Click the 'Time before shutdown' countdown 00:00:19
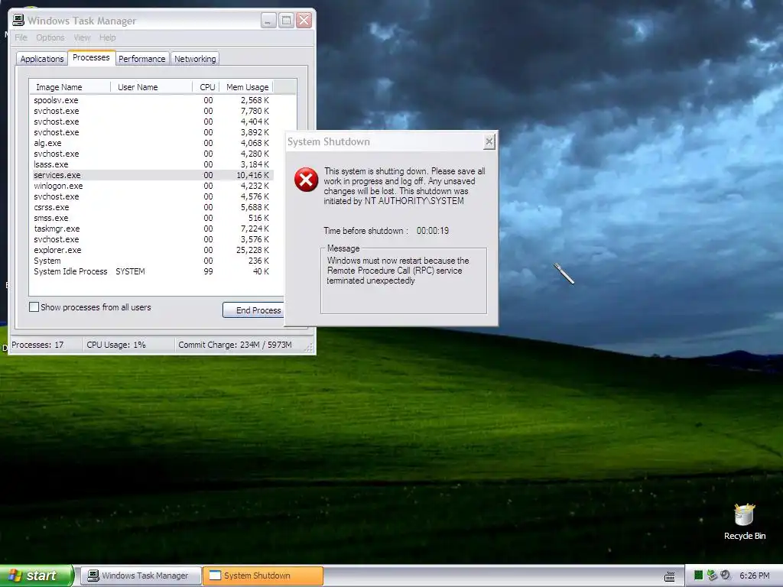This screenshot has width=783, height=587. pos(433,231)
